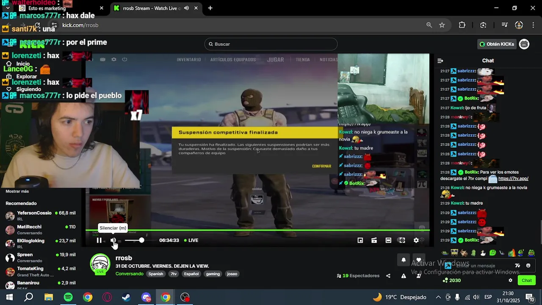Open Windows Start menu
The width and height of the screenshot is (542, 305).
coord(9,297)
